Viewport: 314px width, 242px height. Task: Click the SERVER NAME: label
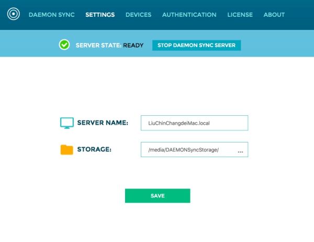(x=103, y=123)
